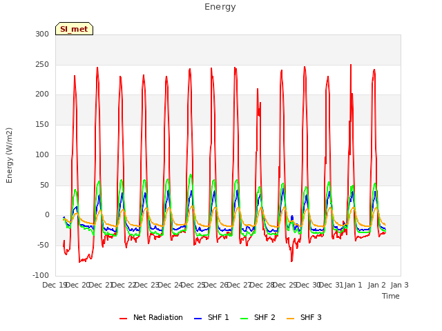Click the 150 y-axis tick label
This screenshot has height=331, width=442.
point(42,124)
